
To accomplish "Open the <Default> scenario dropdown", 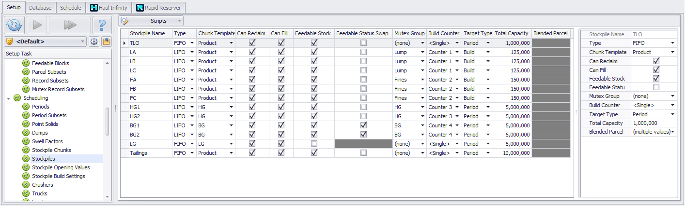I will pos(83,41).
